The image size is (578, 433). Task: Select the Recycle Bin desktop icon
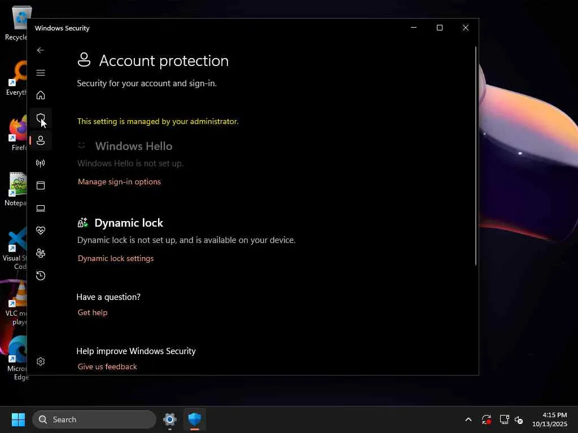coord(16,23)
